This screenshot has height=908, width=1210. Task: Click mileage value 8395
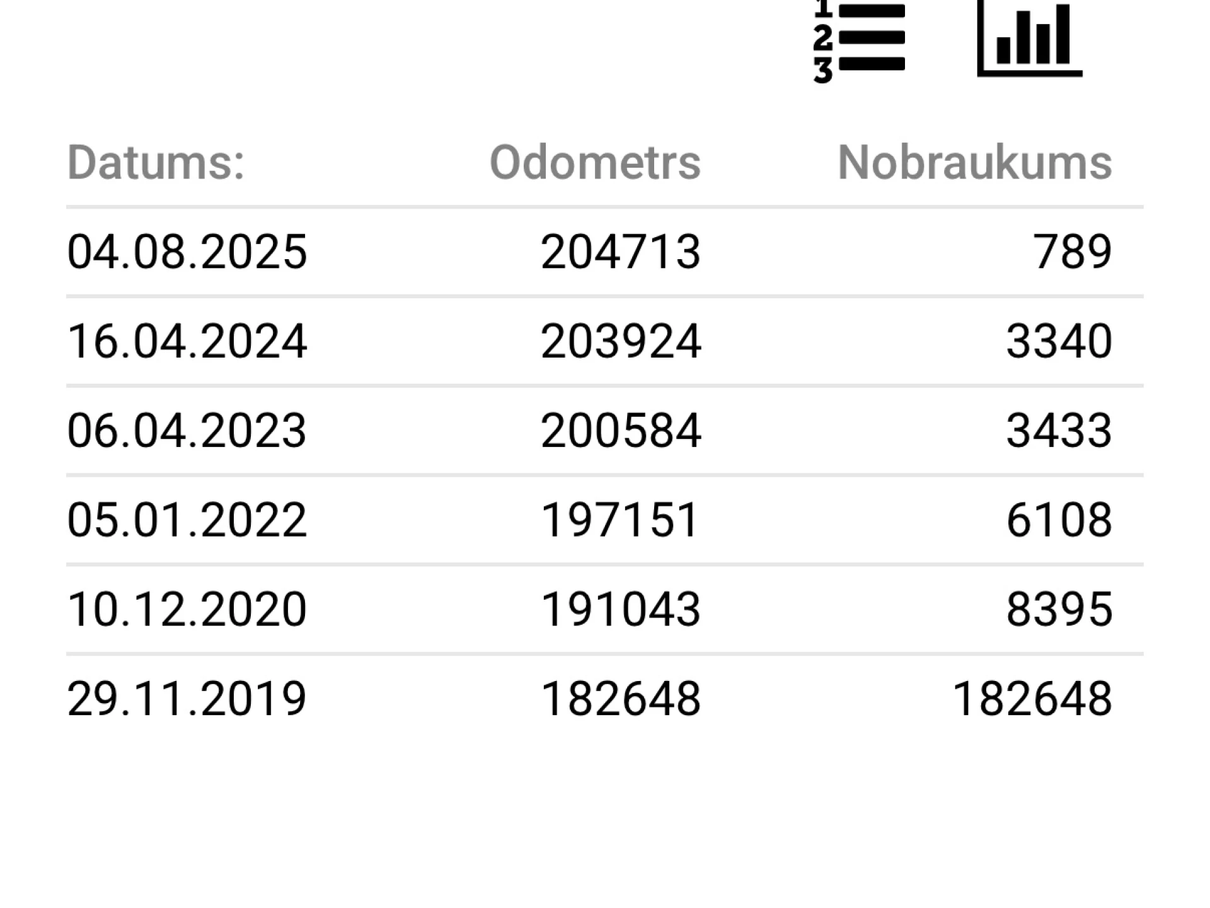tap(1059, 610)
